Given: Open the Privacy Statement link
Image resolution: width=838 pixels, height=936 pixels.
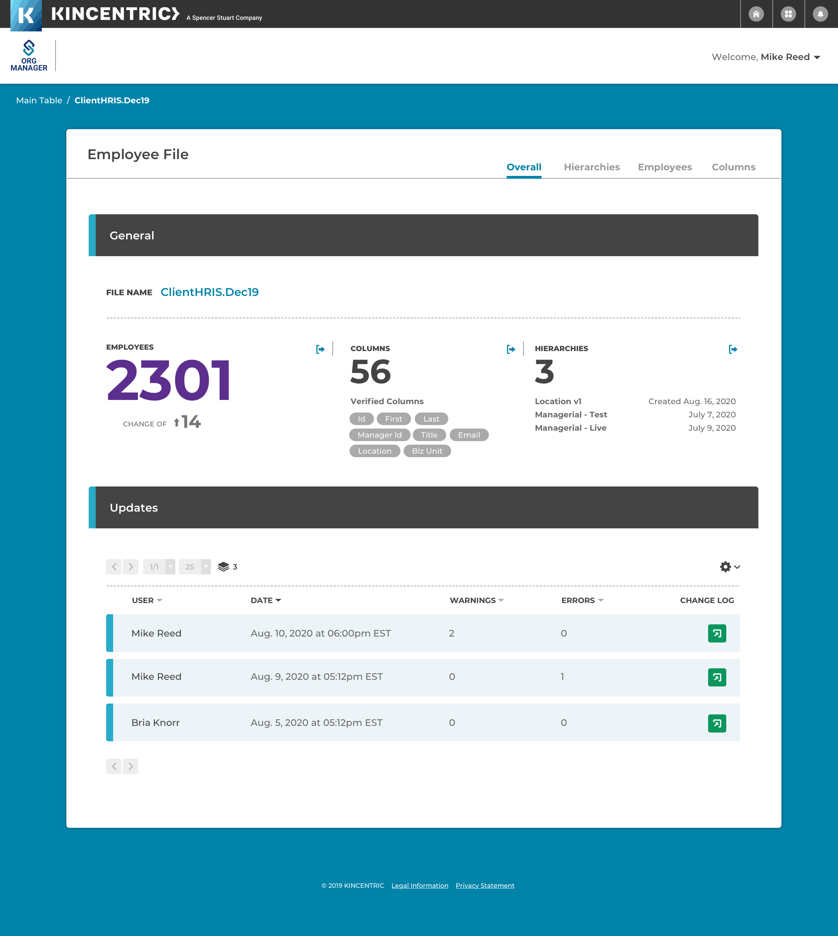Looking at the screenshot, I should 484,885.
